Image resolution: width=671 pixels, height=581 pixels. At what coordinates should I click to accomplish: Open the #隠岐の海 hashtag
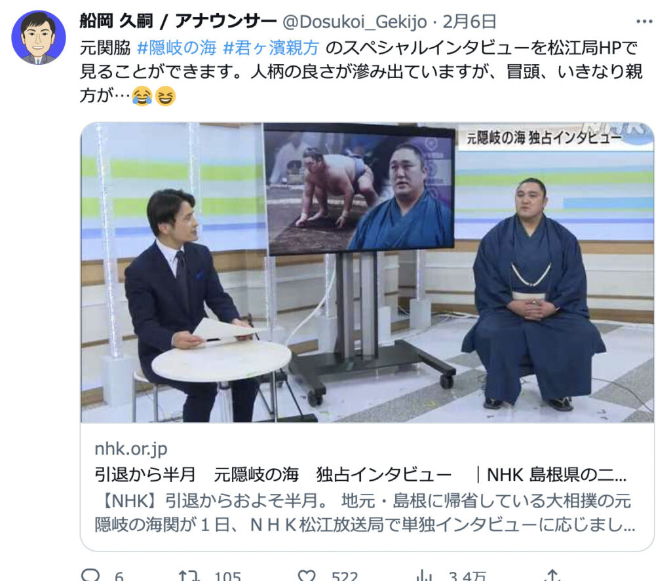click(176, 48)
